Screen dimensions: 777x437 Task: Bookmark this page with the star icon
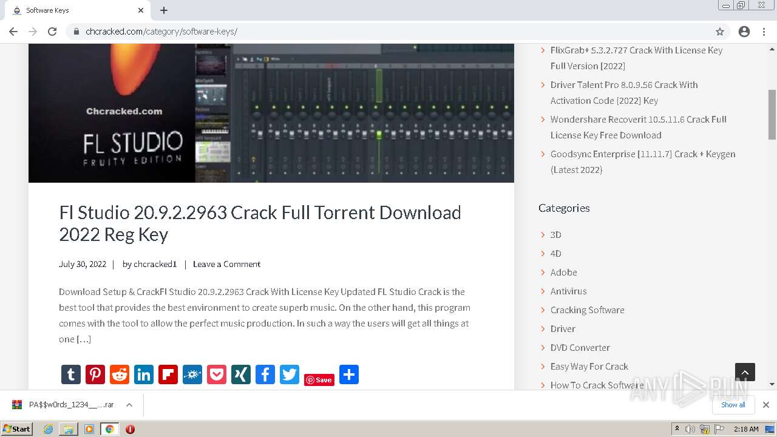click(720, 32)
